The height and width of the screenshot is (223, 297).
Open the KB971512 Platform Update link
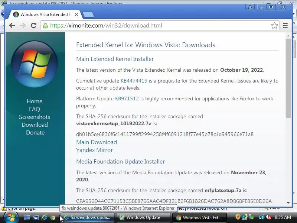[x=127, y=98]
